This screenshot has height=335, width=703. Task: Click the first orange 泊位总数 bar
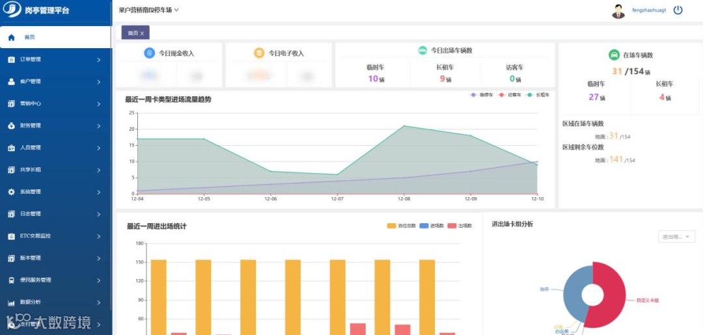point(159,297)
